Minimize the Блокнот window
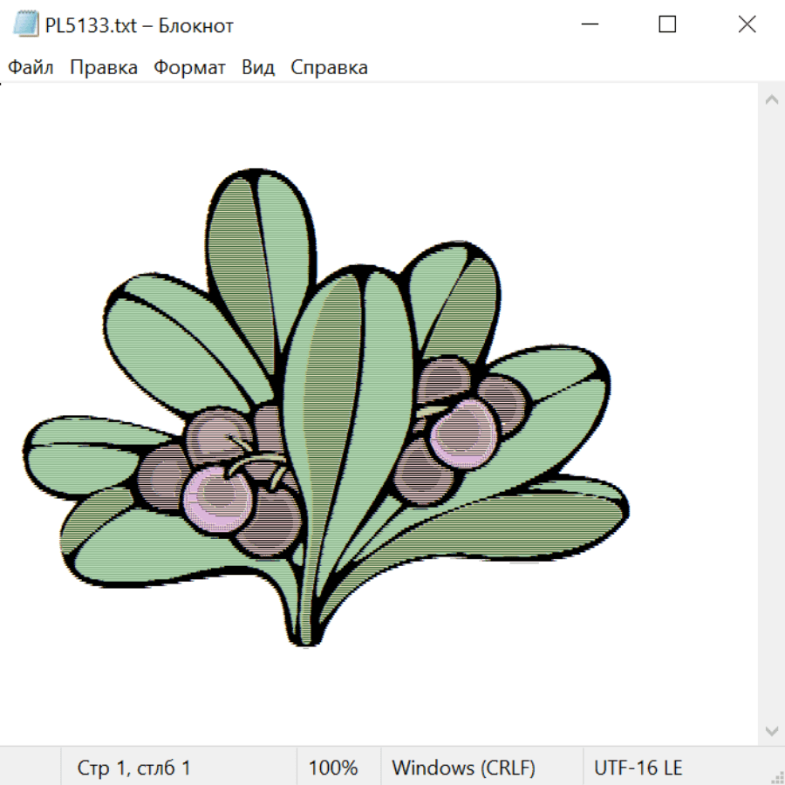 pyautogui.click(x=588, y=25)
